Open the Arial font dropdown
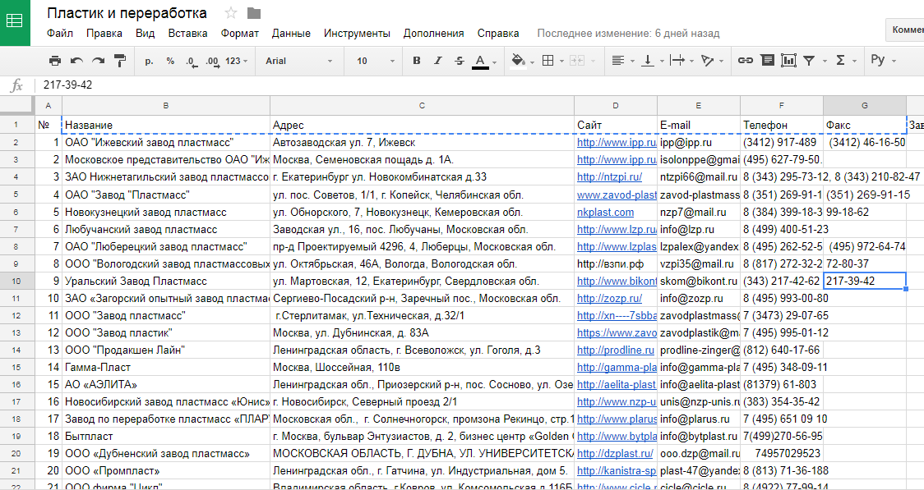 (x=298, y=61)
